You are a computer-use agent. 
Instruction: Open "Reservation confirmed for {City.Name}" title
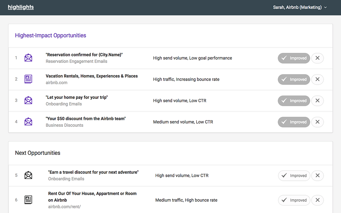[84, 55]
